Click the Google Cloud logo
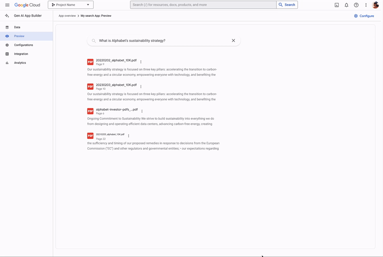 click(27, 5)
